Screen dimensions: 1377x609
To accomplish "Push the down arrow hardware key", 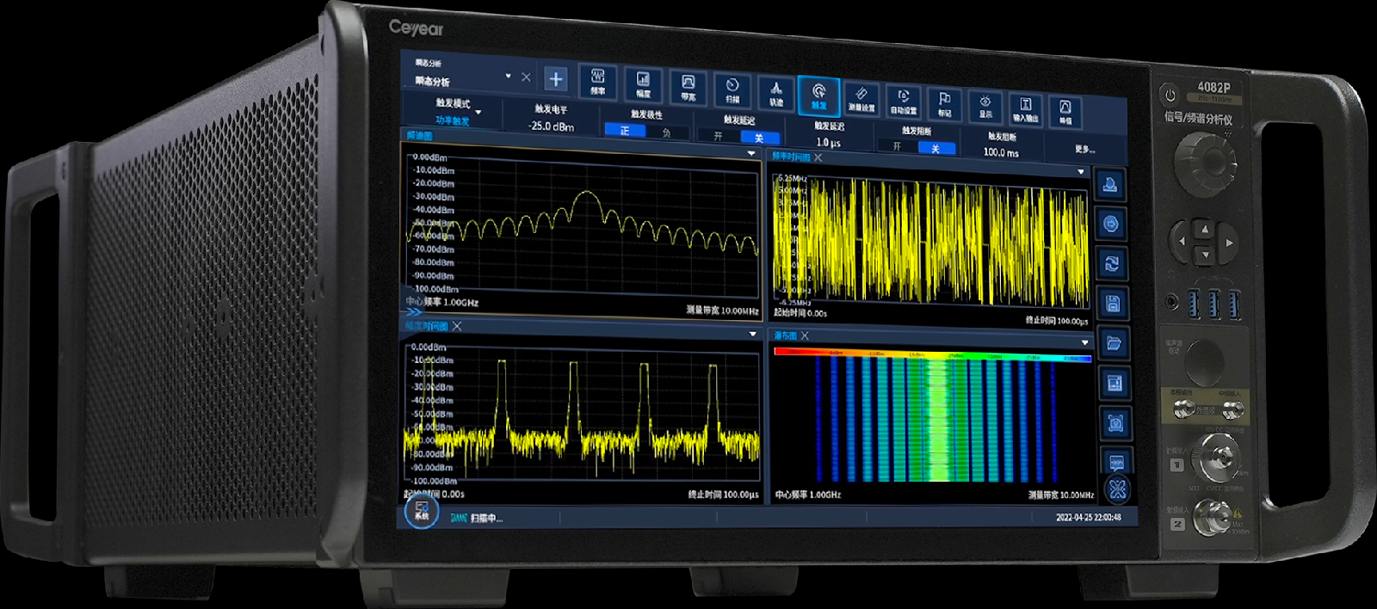I will click(x=1205, y=255).
